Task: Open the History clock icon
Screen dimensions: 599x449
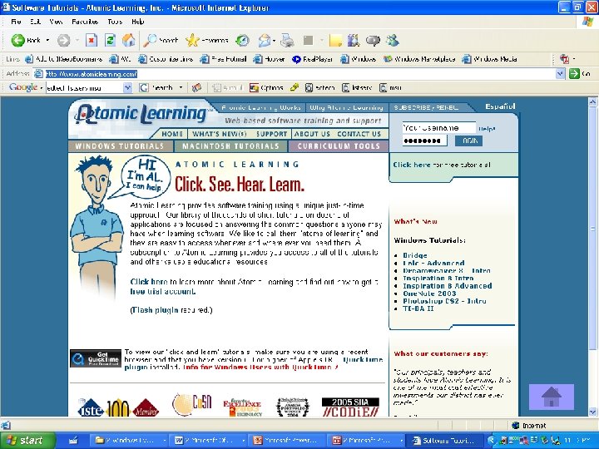Action: pos(242,40)
